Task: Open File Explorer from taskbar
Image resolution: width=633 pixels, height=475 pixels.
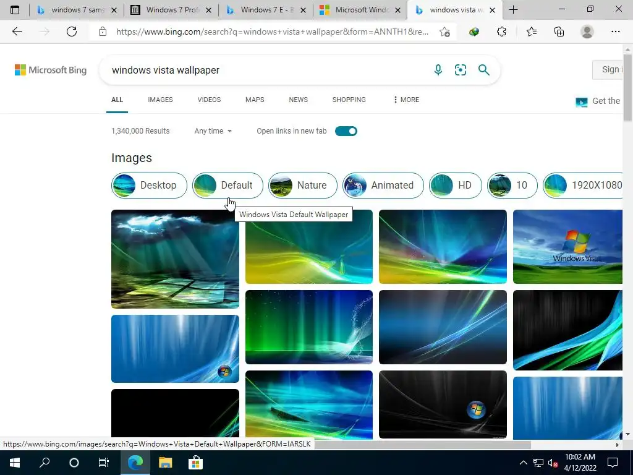Action: tap(165, 463)
